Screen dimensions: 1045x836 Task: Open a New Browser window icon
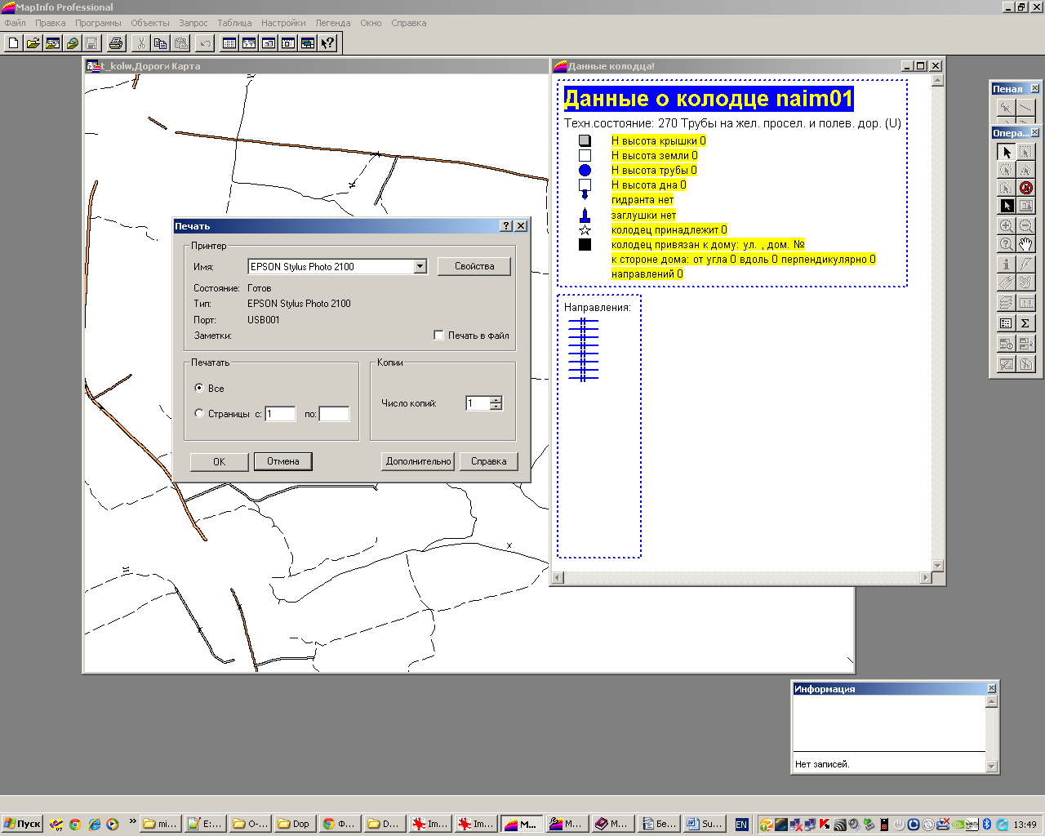[229, 43]
